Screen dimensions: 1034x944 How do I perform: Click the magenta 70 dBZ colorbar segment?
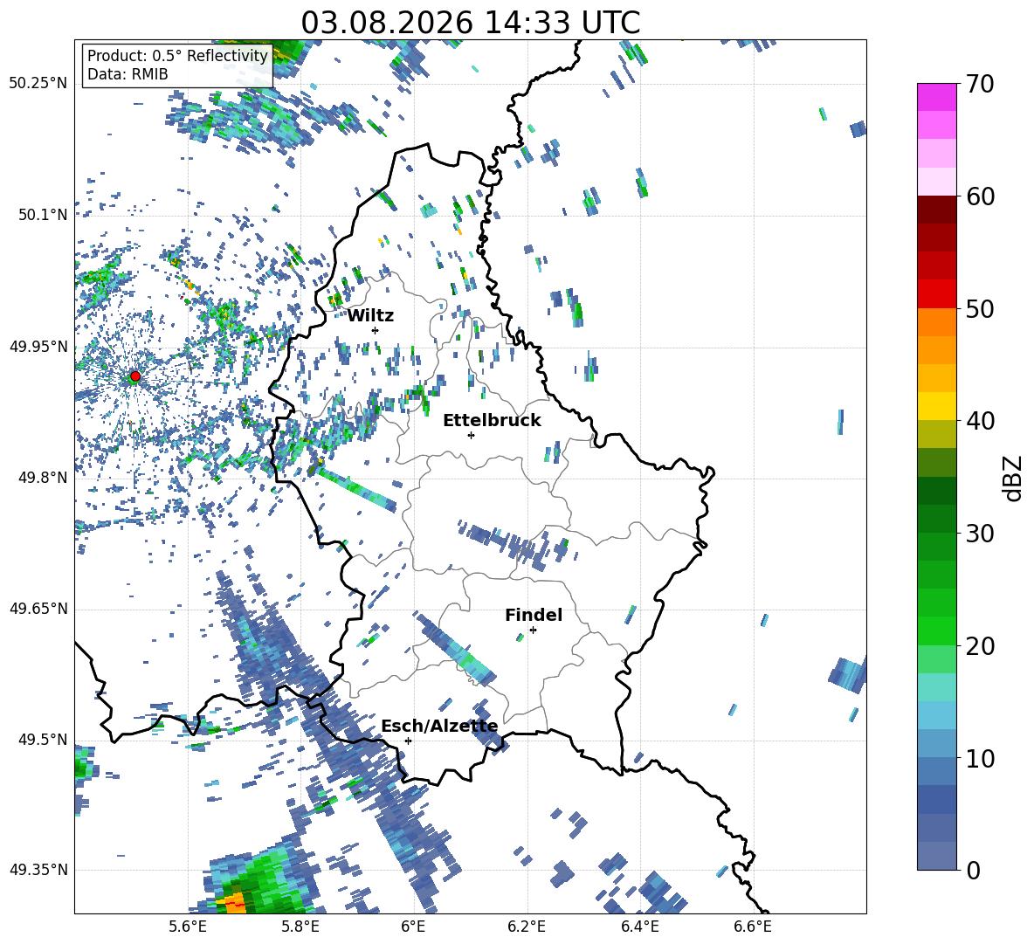click(x=936, y=97)
